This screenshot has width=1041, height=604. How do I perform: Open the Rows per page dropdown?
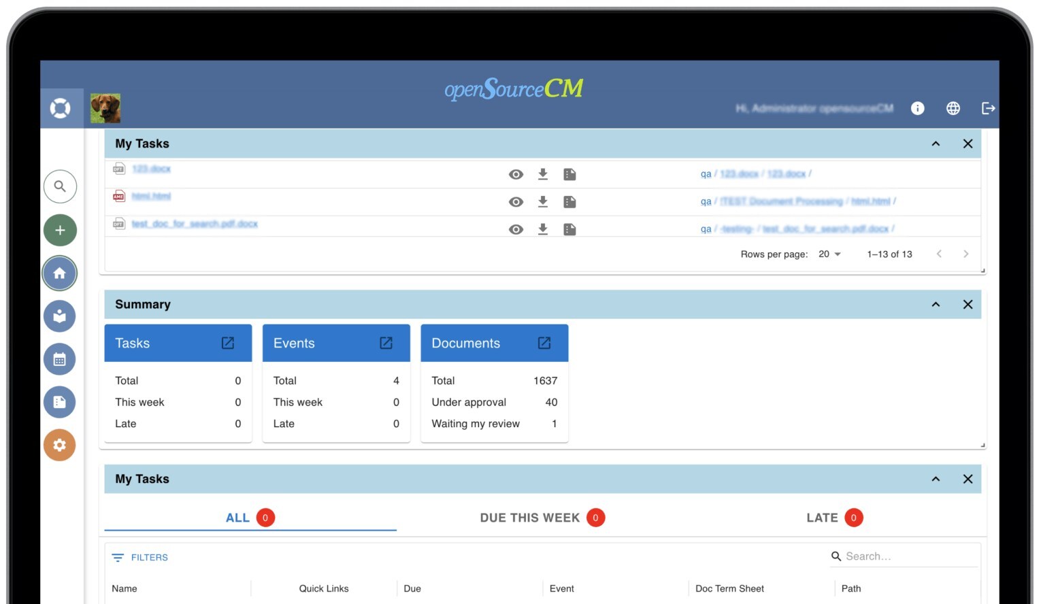coord(829,254)
